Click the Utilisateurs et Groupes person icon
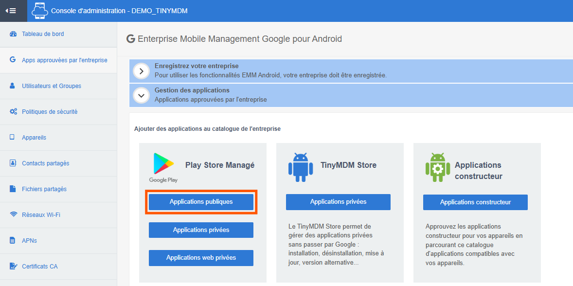The height and width of the screenshot is (286, 573). (13, 86)
